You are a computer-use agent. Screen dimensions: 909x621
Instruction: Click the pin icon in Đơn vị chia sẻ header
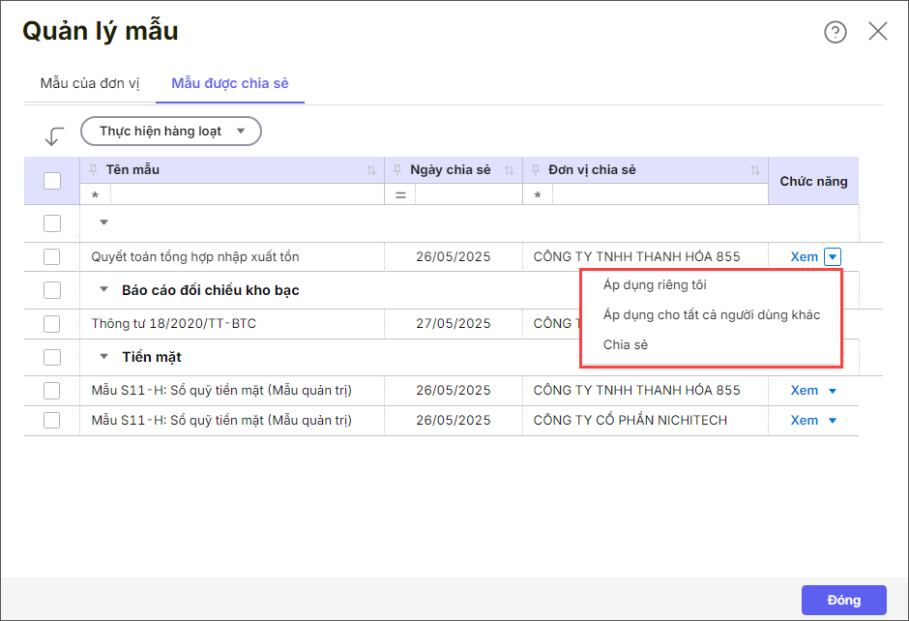[537, 170]
